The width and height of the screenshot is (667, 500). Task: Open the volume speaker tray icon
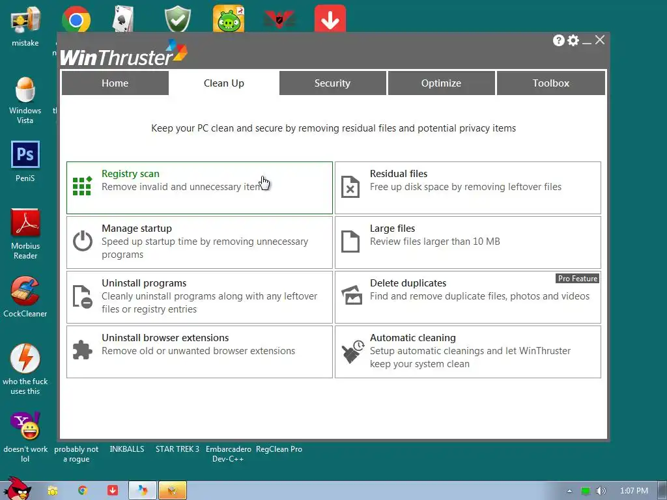coord(601,491)
